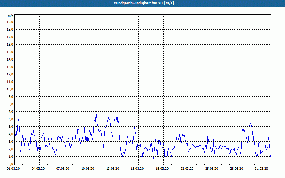285x178 pixels.
Task: Select the 5,0 y-axis label
Action: click(x=11, y=127)
